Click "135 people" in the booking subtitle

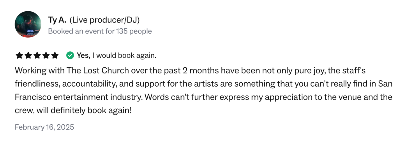point(134,31)
